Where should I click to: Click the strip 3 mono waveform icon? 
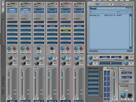(35, 4)
